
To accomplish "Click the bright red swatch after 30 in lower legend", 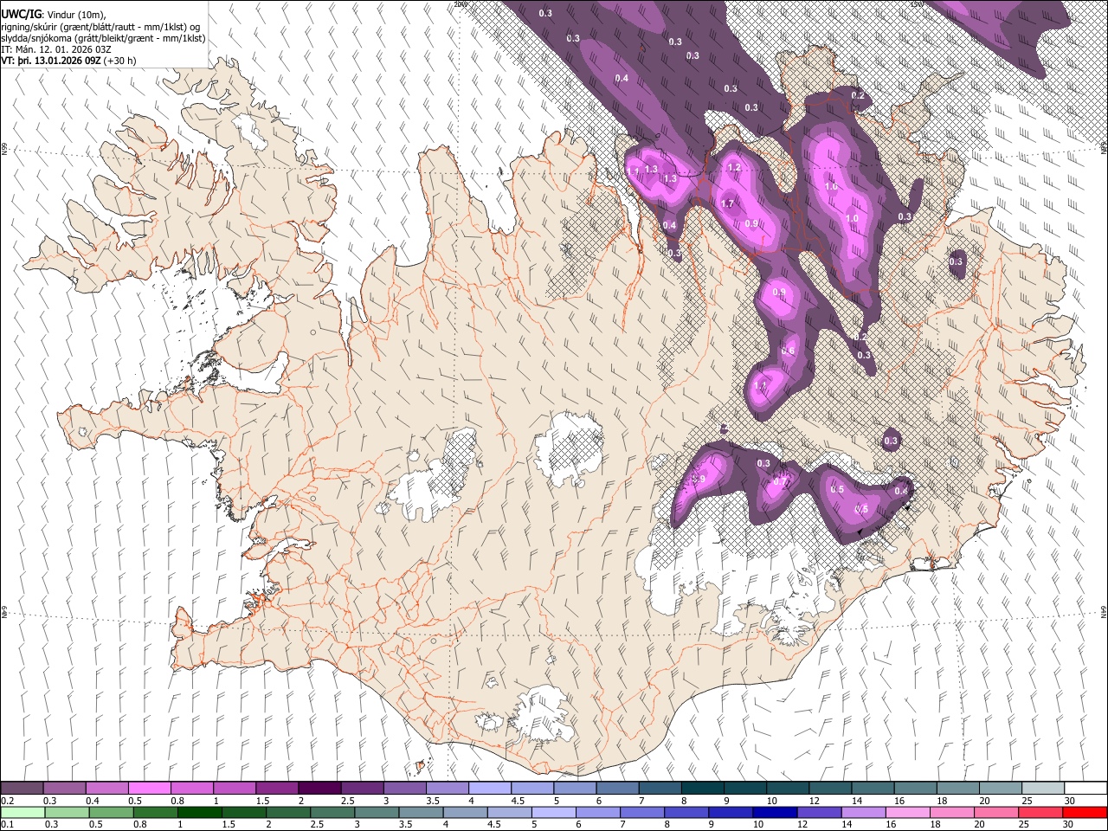I will pyautogui.click(x=1085, y=812).
